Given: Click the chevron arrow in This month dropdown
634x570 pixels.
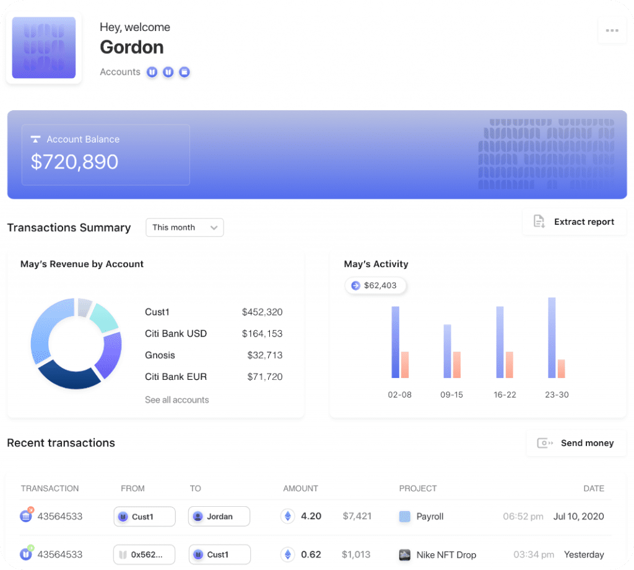Looking at the screenshot, I should coord(214,228).
